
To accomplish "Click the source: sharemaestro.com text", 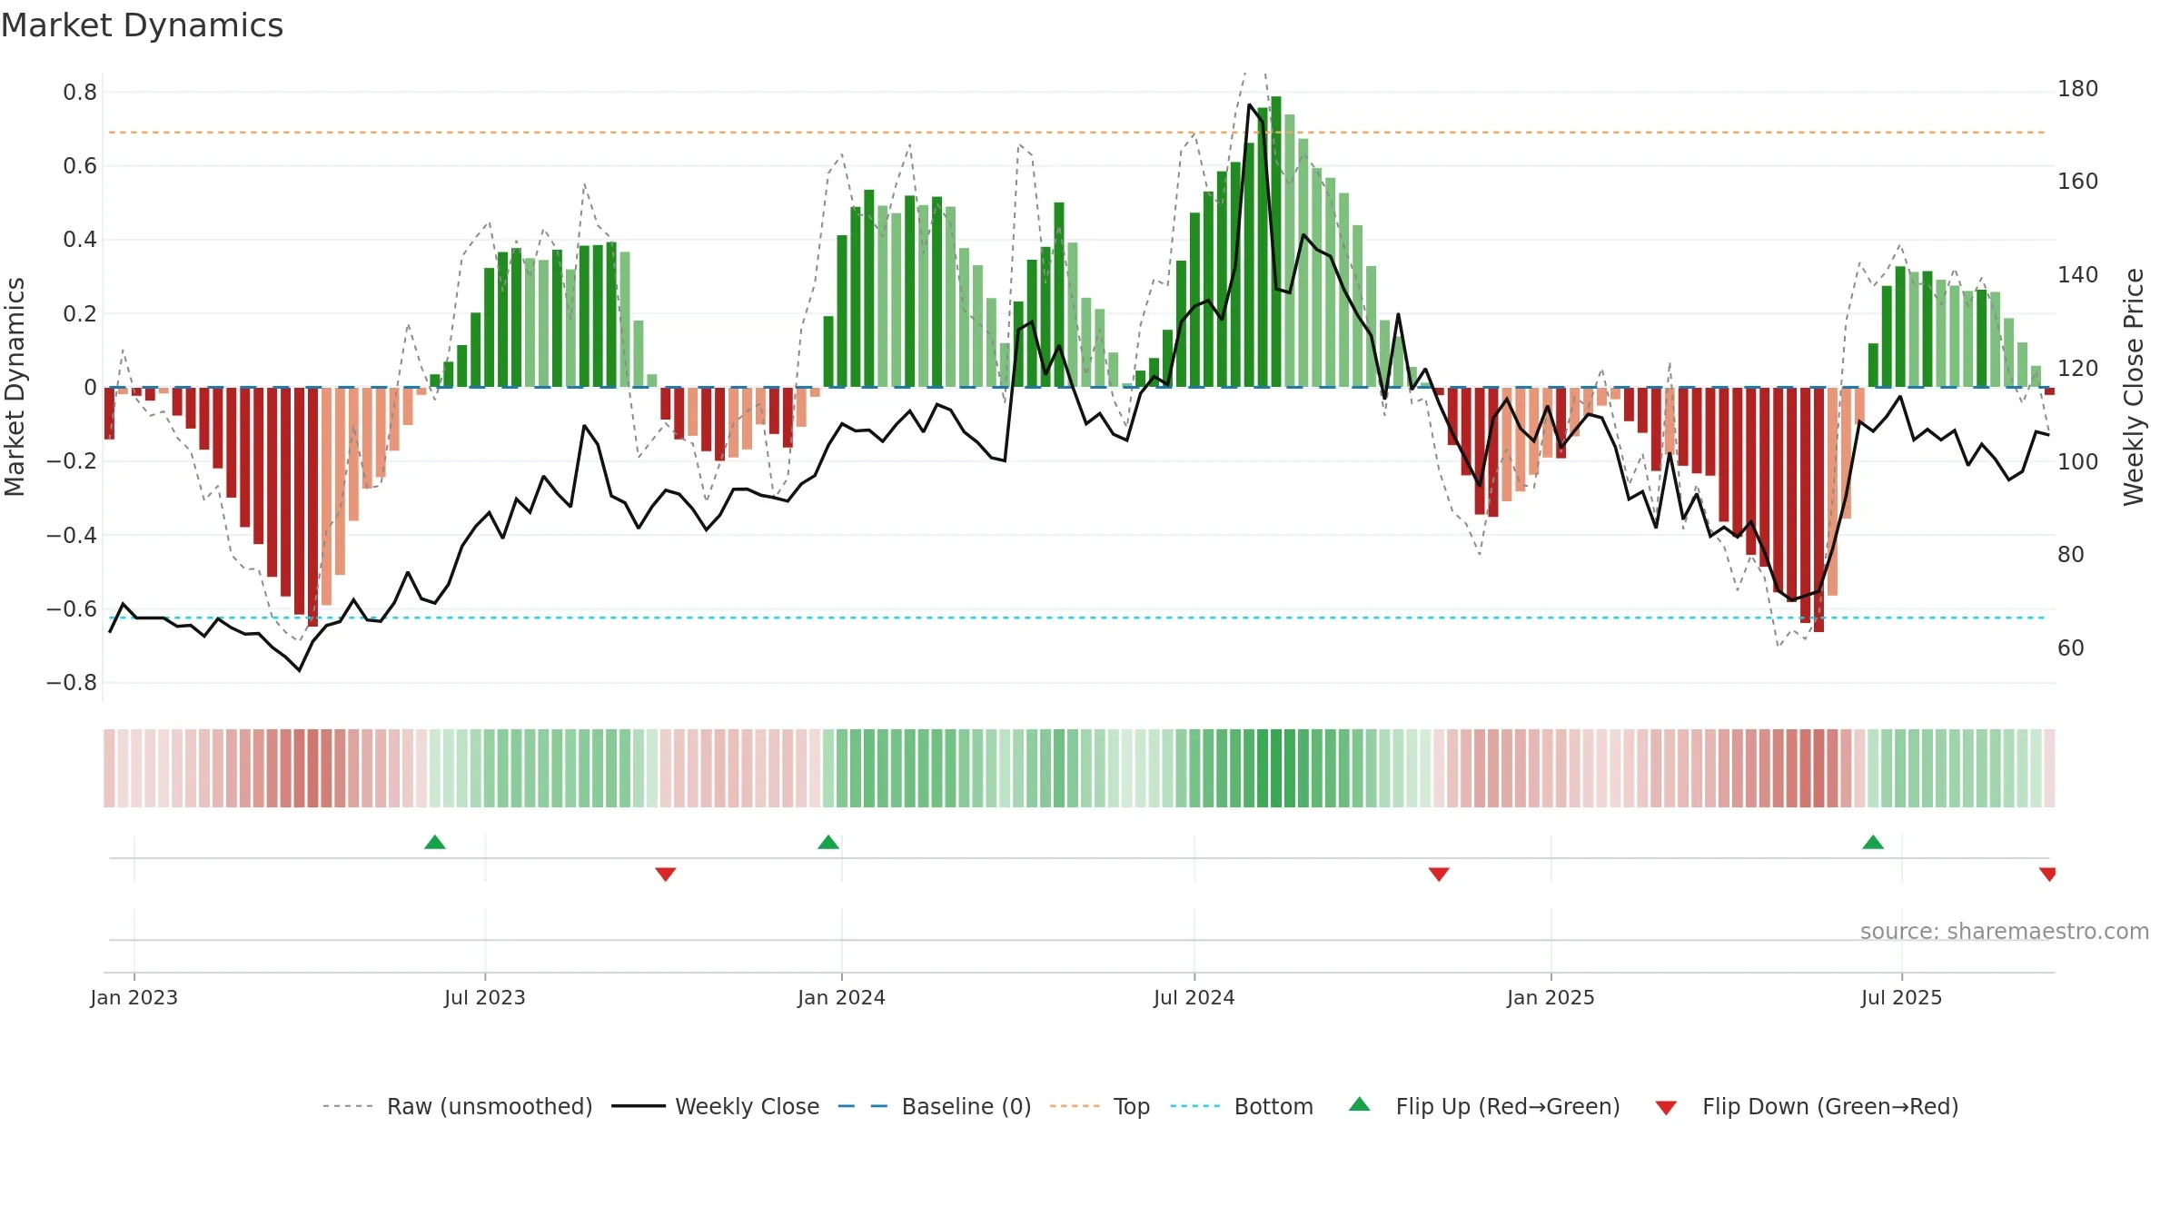I will [x=2005, y=931].
